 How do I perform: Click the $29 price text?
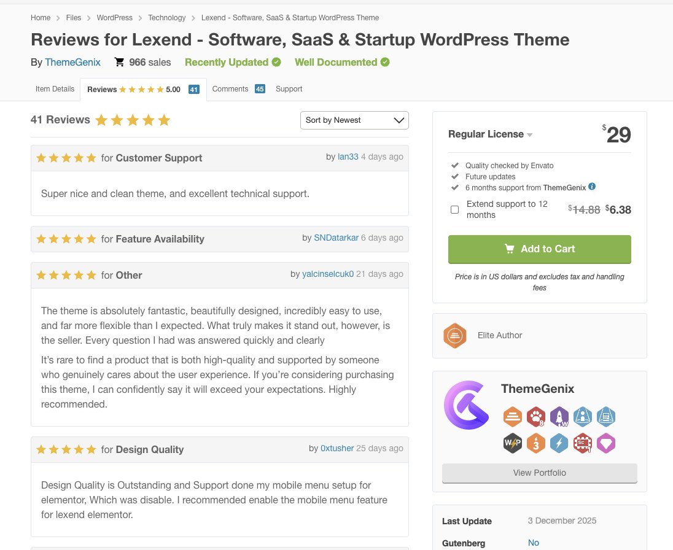point(617,134)
